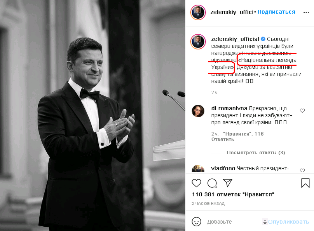Viewport: 314px width, 231px height.
Task: Toggle like on the main post heart
Action: 196,183
